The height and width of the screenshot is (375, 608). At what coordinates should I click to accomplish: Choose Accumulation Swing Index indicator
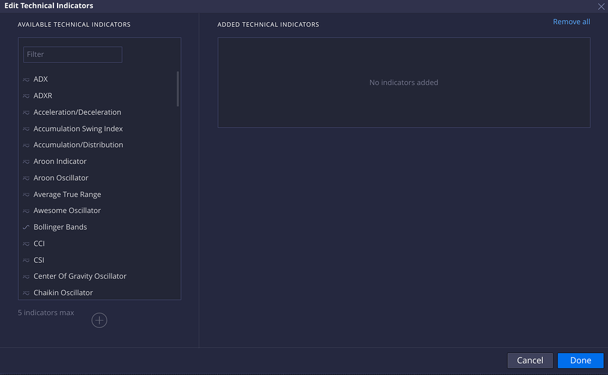(78, 128)
